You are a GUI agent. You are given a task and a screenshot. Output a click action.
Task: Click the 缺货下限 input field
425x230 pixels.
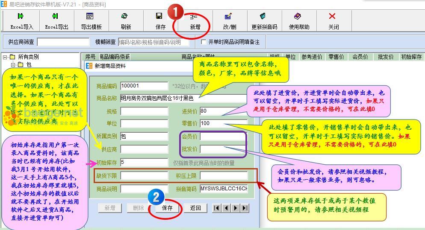(144, 175)
